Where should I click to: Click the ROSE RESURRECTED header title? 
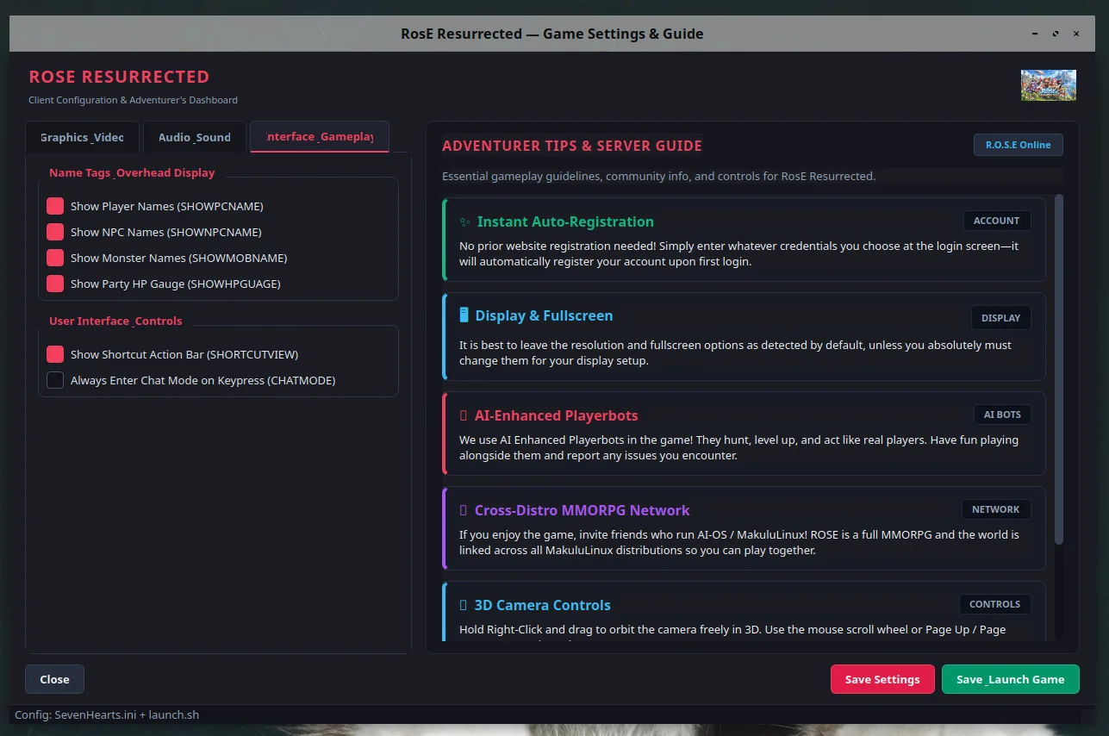[119, 77]
